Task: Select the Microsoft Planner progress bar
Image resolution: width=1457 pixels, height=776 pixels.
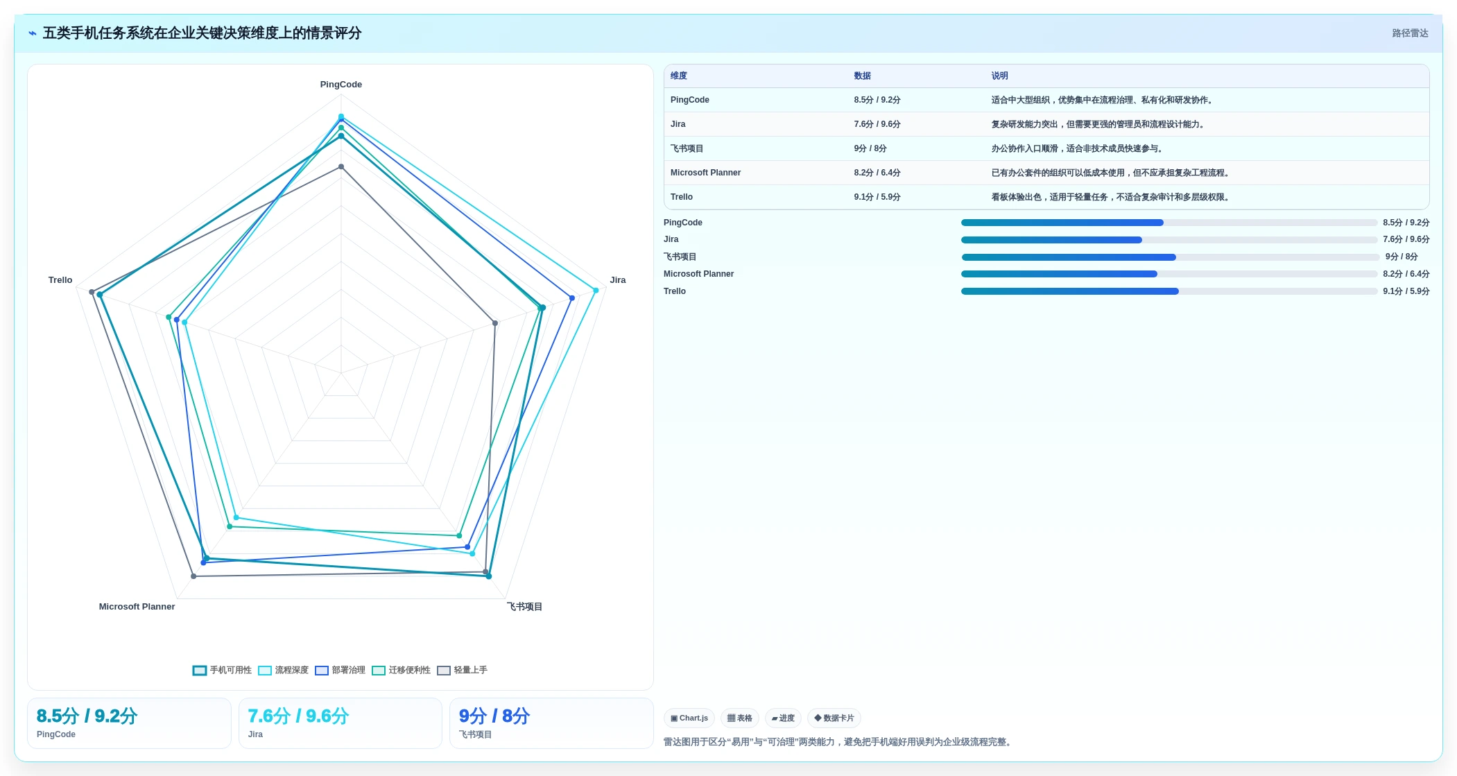Action: [x=1169, y=274]
